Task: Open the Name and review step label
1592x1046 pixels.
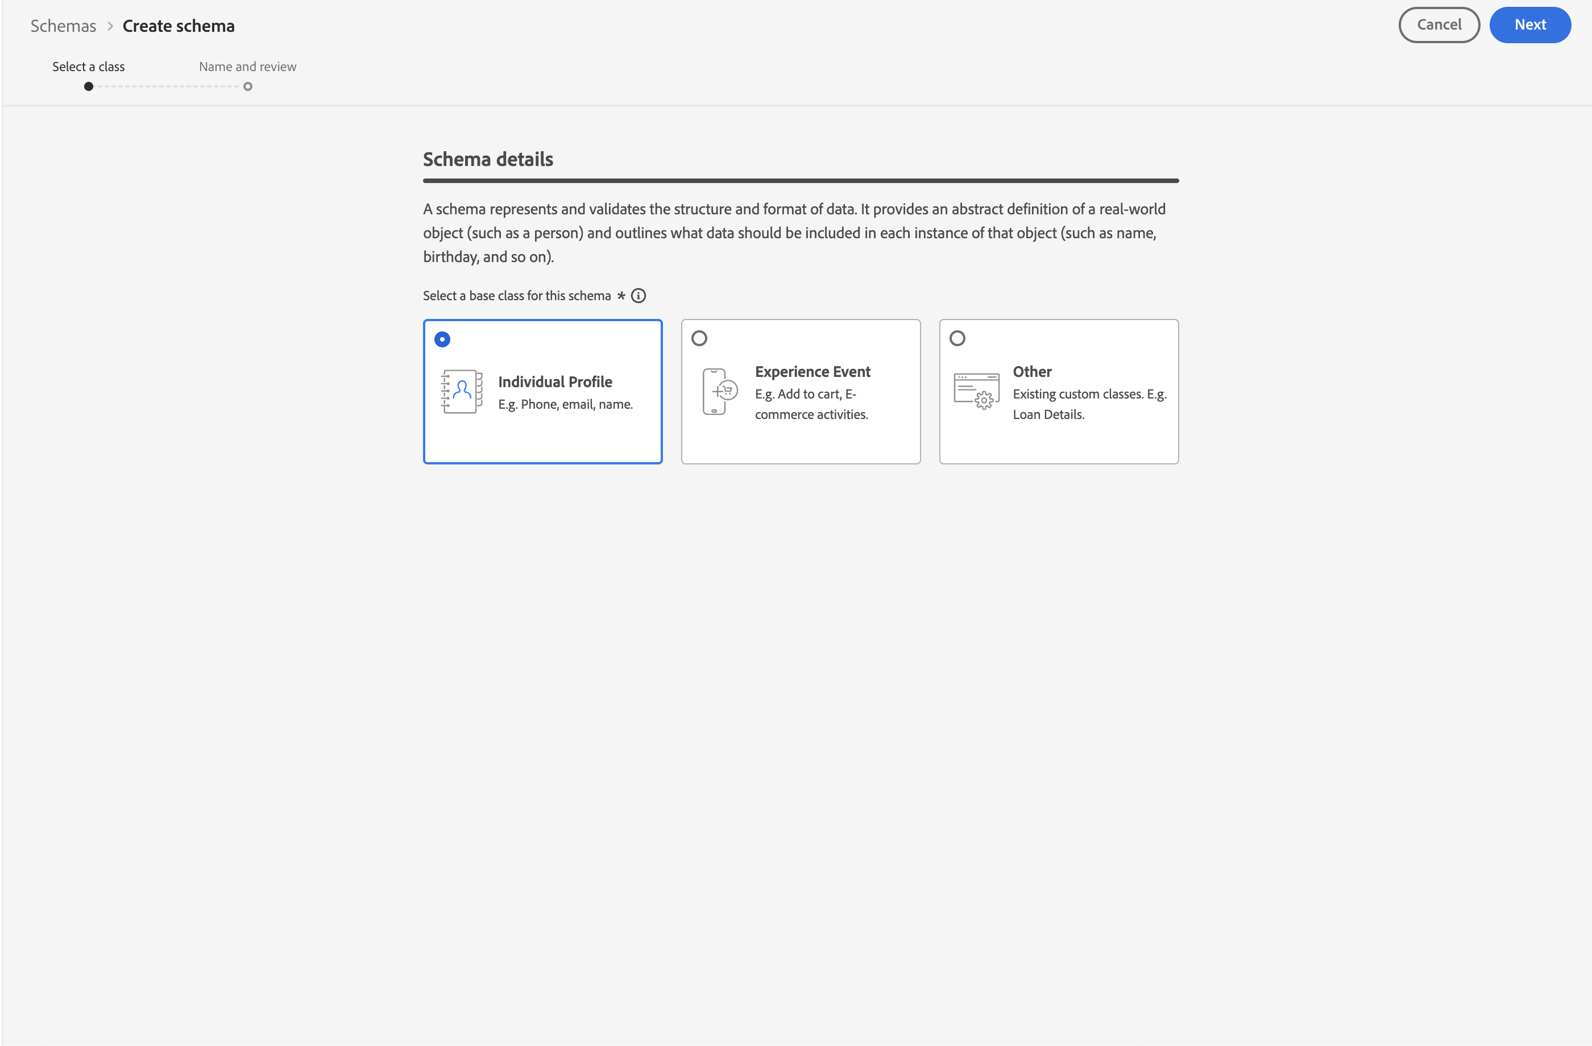Action: point(247,66)
